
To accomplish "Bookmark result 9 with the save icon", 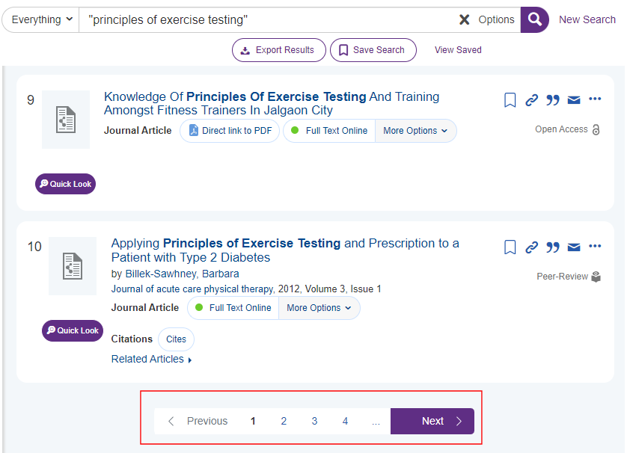I will point(510,100).
